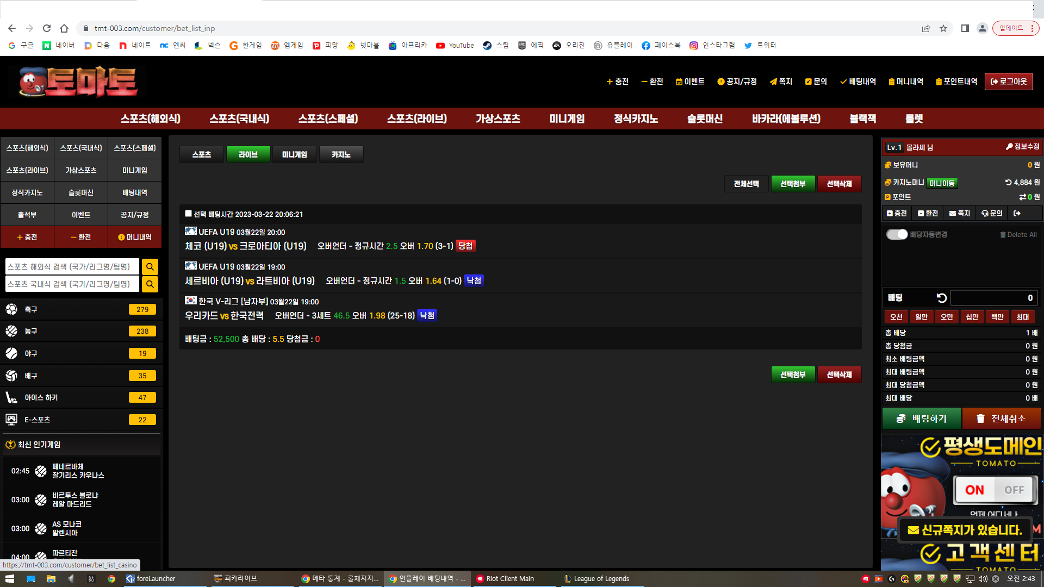Toggle the ON/OFF switch in the banner

[996, 490]
